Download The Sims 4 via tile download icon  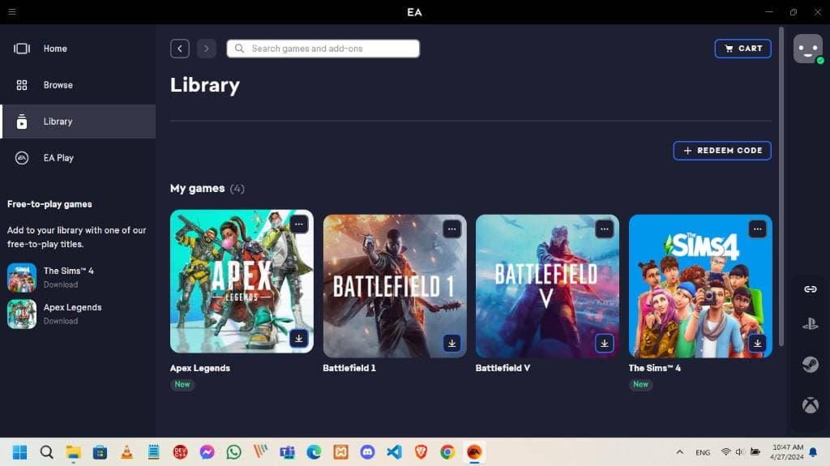pyautogui.click(x=758, y=343)
